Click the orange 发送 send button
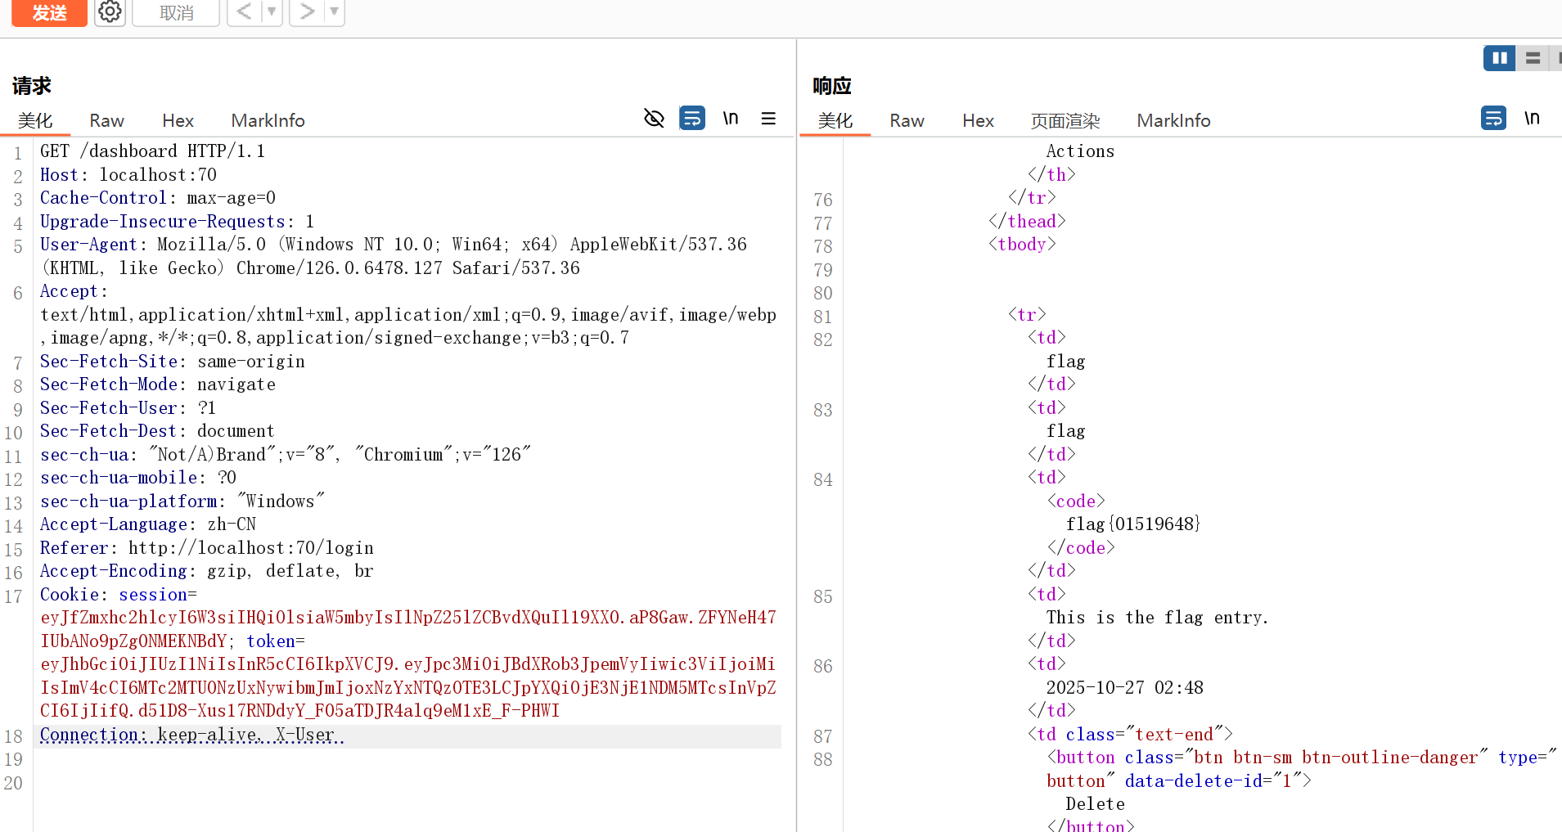Viewport: 1562px width, 832px height. coord(49,13)
